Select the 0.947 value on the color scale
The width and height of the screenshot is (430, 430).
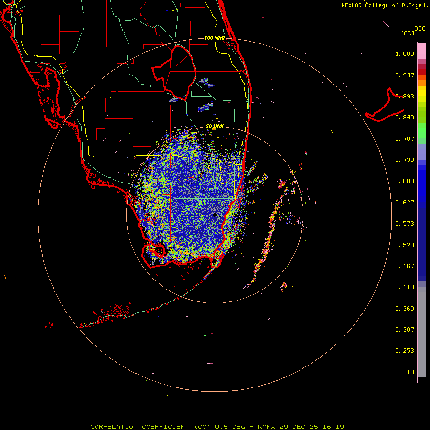[x=405, y=75]
